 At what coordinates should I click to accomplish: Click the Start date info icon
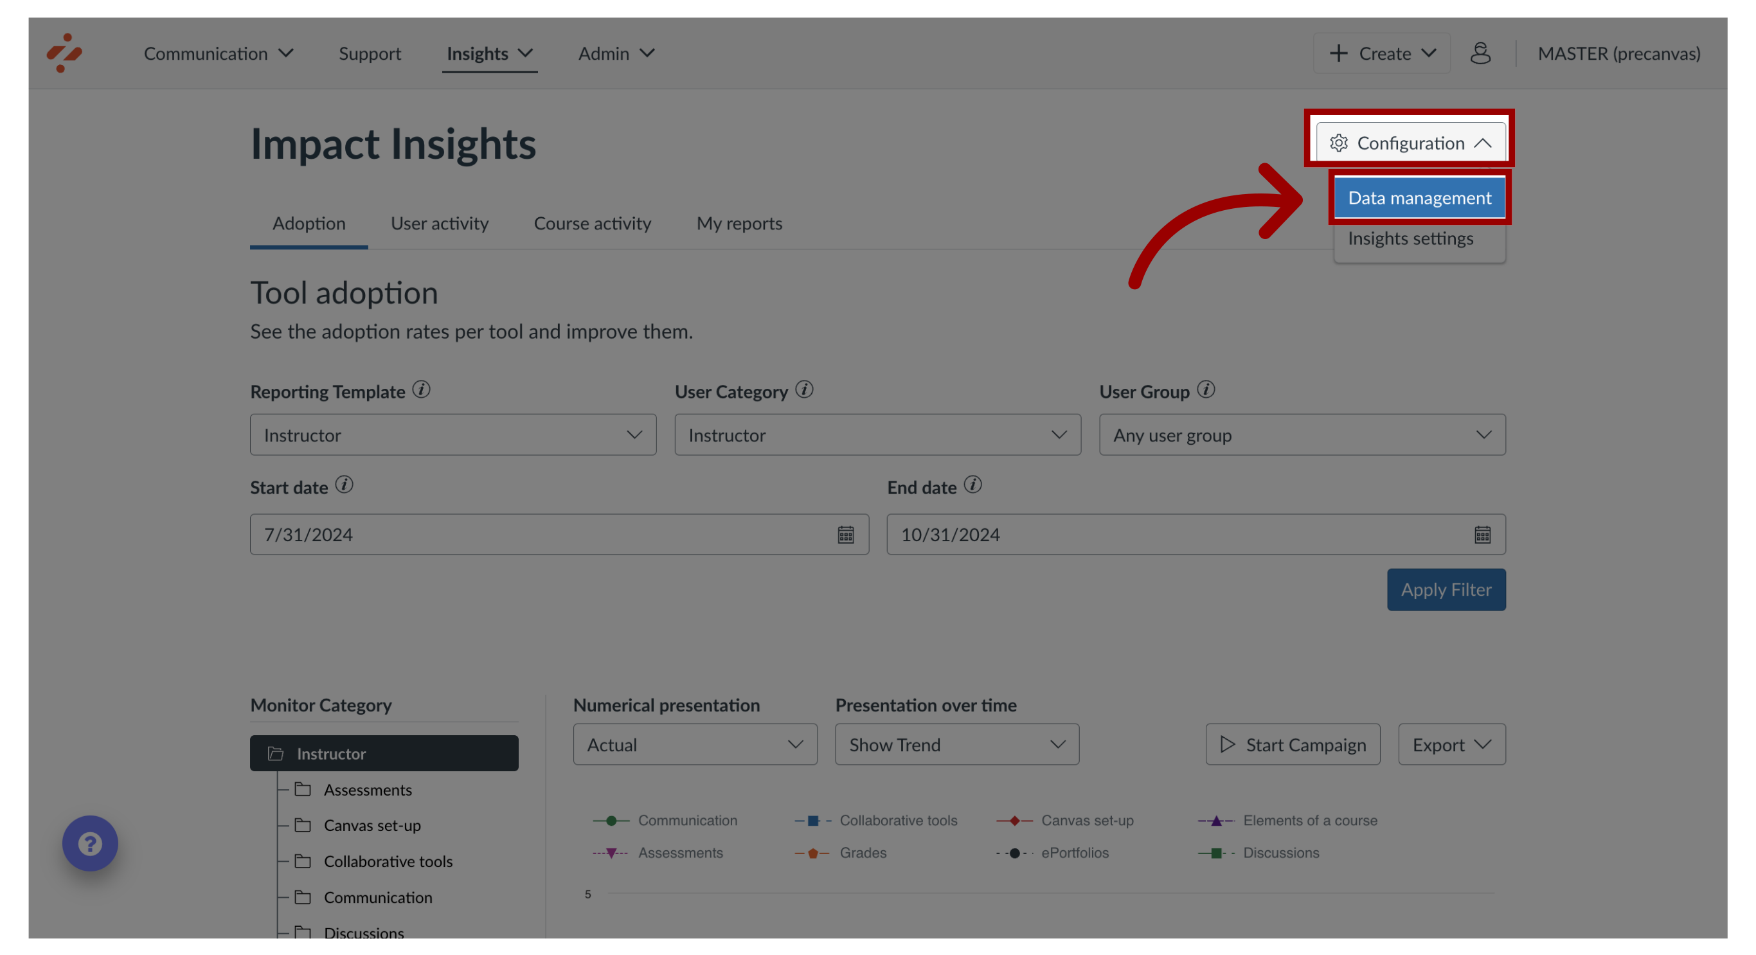click(345, 485)
